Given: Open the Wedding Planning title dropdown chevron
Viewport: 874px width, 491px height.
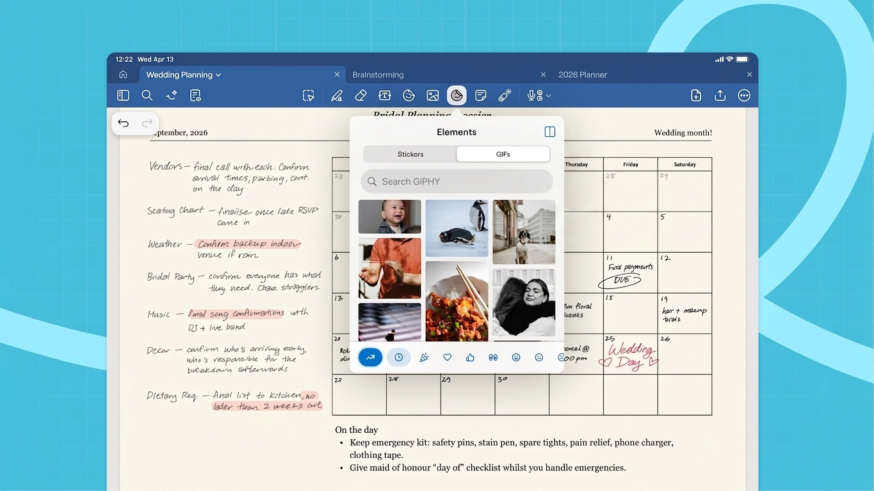Looking at the screenshot, I should tap(218, 75).
